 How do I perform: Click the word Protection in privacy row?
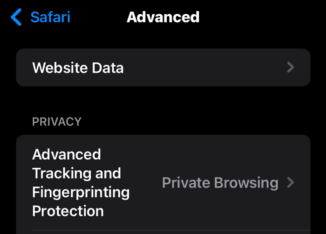point(68,211)
